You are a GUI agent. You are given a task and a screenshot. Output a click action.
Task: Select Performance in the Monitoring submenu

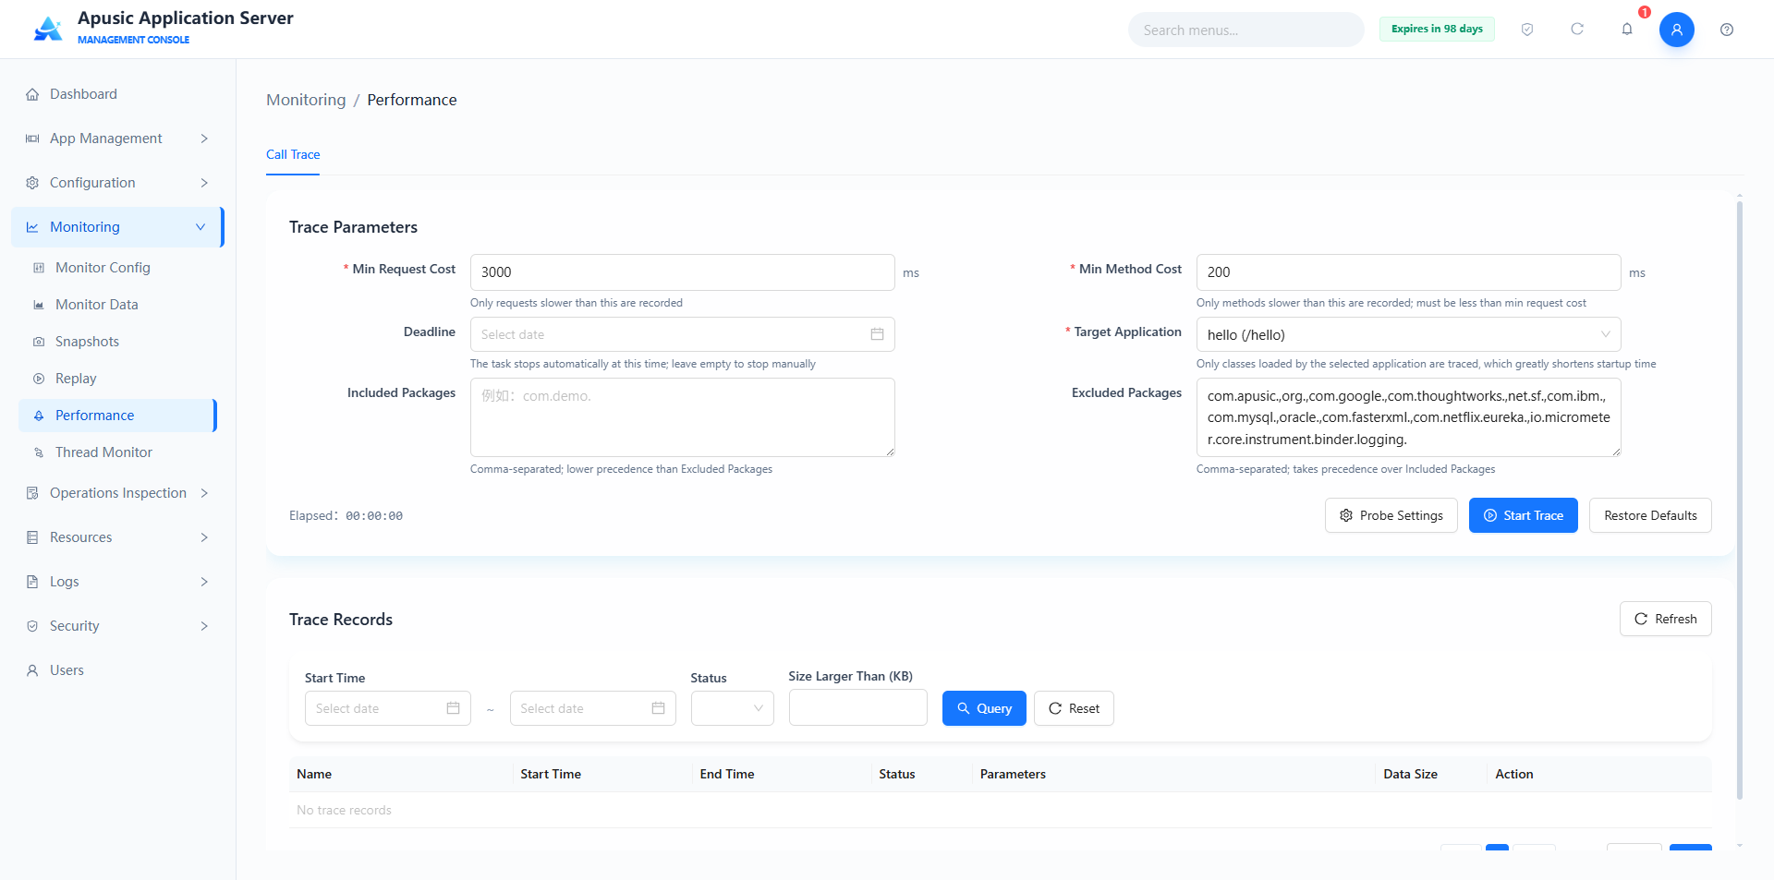117,416
